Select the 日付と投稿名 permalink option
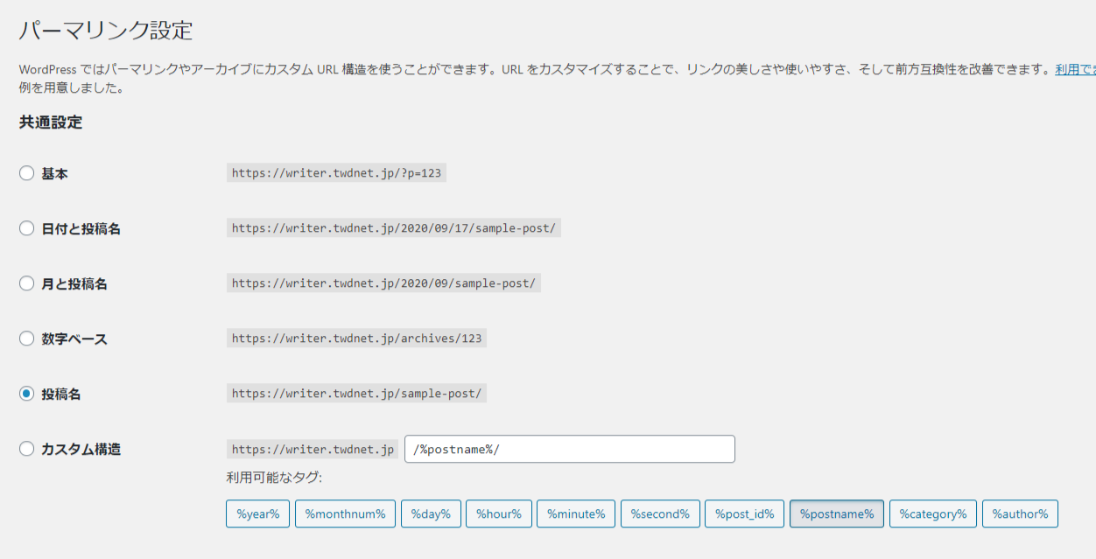This screenshot has height=559, width=1096. pos(26,228)
